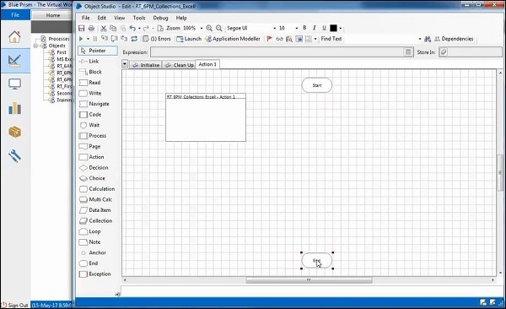Click the Dependencies button
The width and height of the screenshot is (506, 309).
[x=454, y=39]
